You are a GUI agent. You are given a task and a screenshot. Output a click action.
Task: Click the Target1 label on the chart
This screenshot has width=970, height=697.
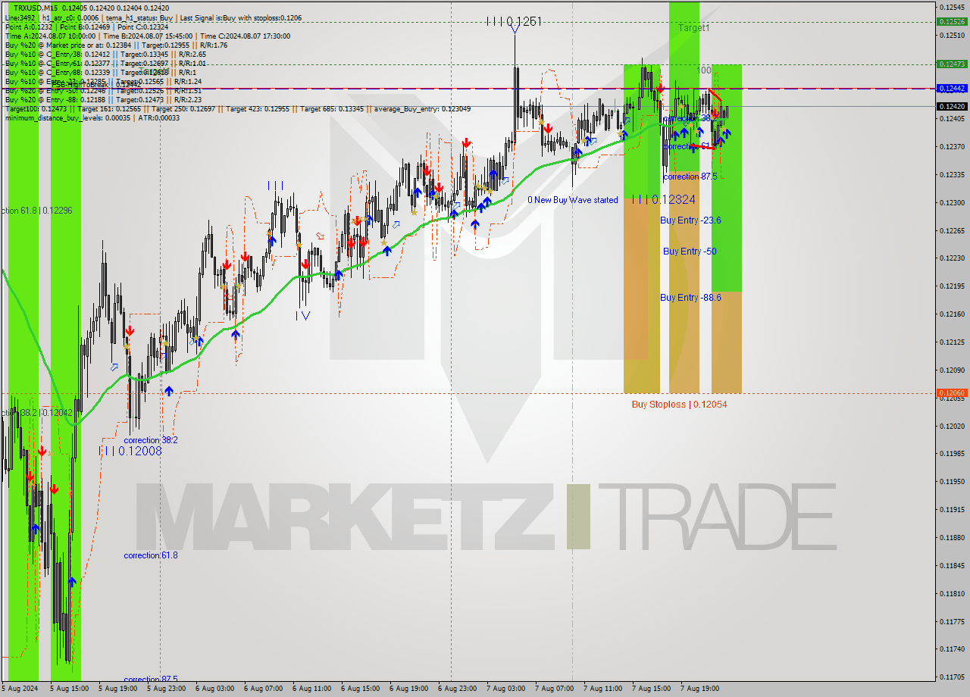coord(693,28)
